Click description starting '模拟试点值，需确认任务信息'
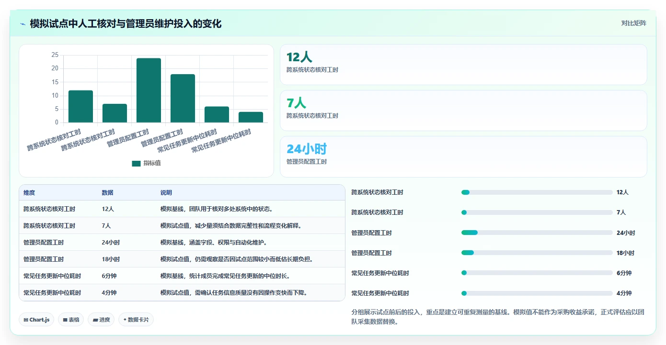This screenshot has height=345, width=666. point(234,293)
